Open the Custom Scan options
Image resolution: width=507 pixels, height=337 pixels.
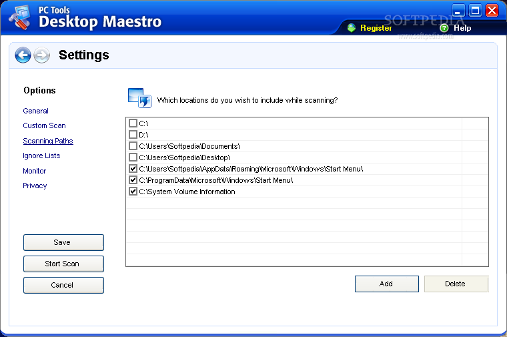pos(44,126)
